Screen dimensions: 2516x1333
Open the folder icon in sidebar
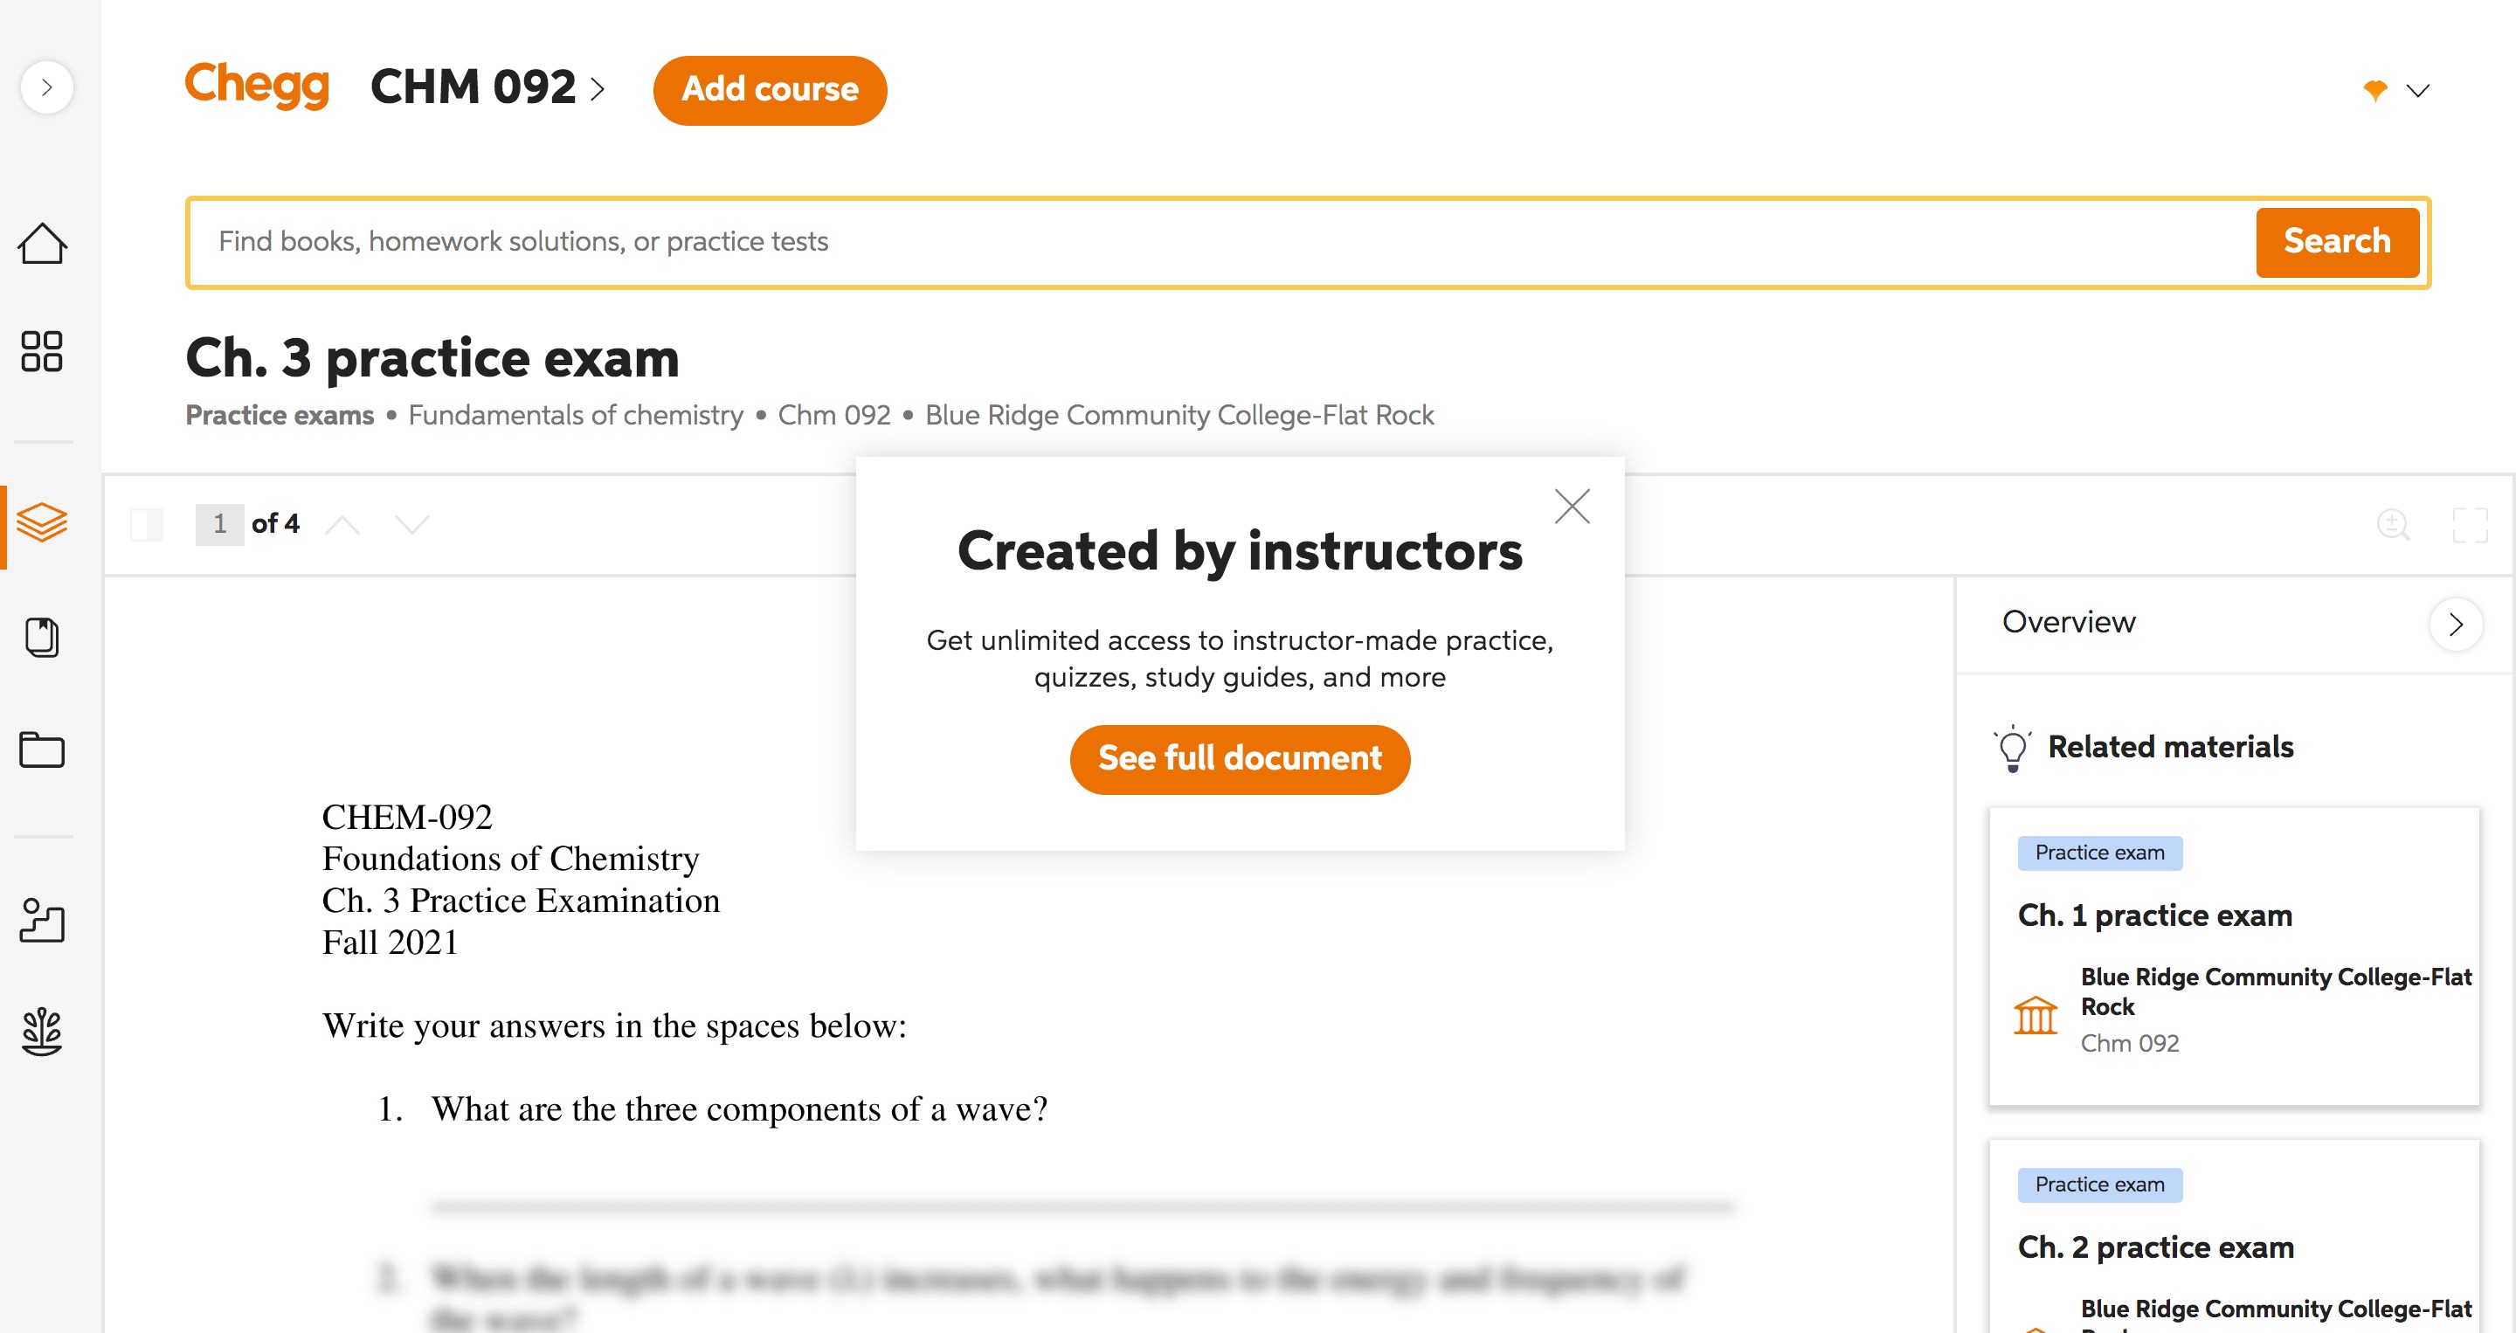(42, 750)
